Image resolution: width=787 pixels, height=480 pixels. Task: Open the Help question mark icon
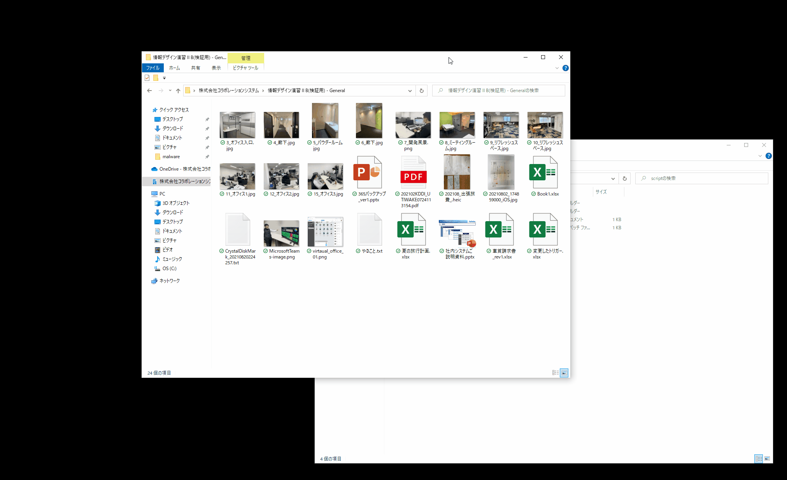[566, 68]
